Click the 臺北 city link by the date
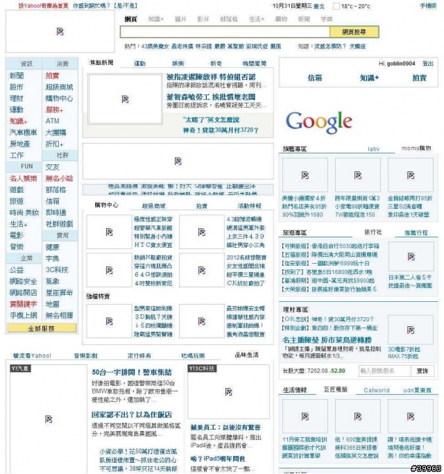 click(x=319, y=6)
